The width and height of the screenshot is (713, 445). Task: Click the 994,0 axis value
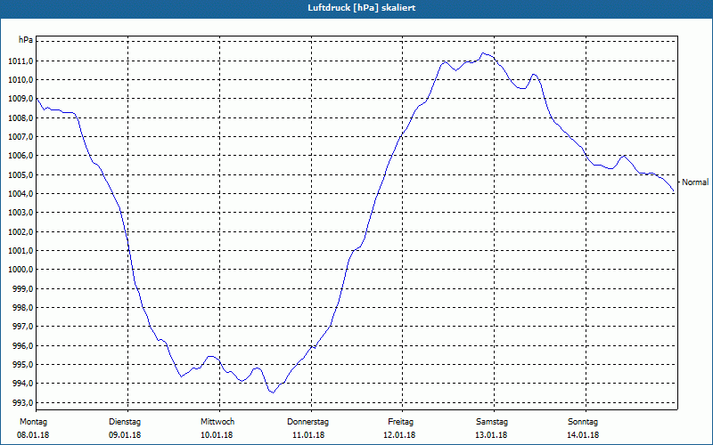(22, 384)
